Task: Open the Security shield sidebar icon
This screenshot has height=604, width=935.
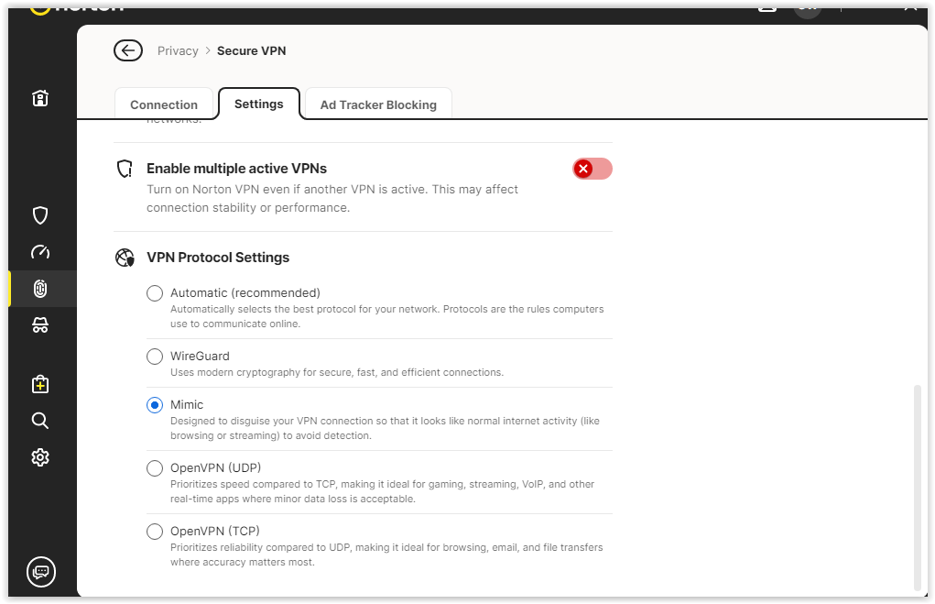Action: (40, 215)
